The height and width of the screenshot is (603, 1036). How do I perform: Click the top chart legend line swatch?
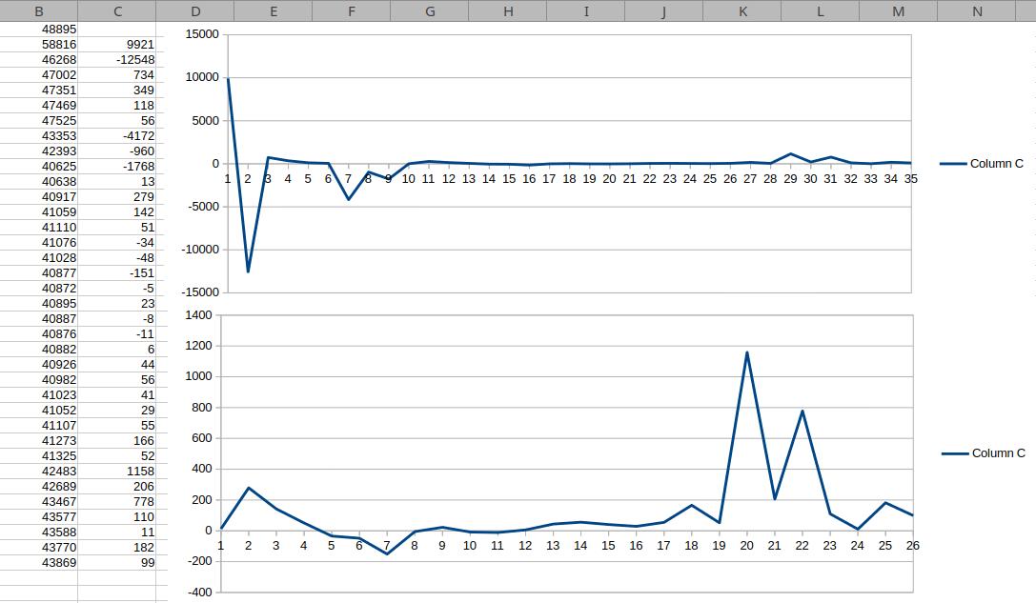(x=952, y=164)
